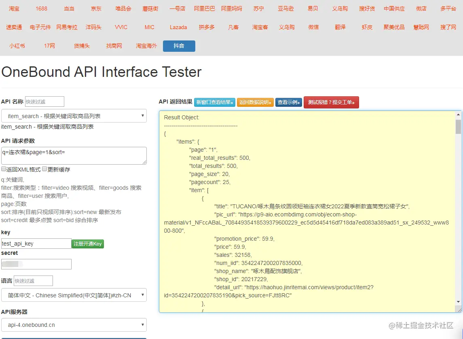The image size is (463, 339).
Task: Open the 苏宁 platform link
Action: [259, 8]
